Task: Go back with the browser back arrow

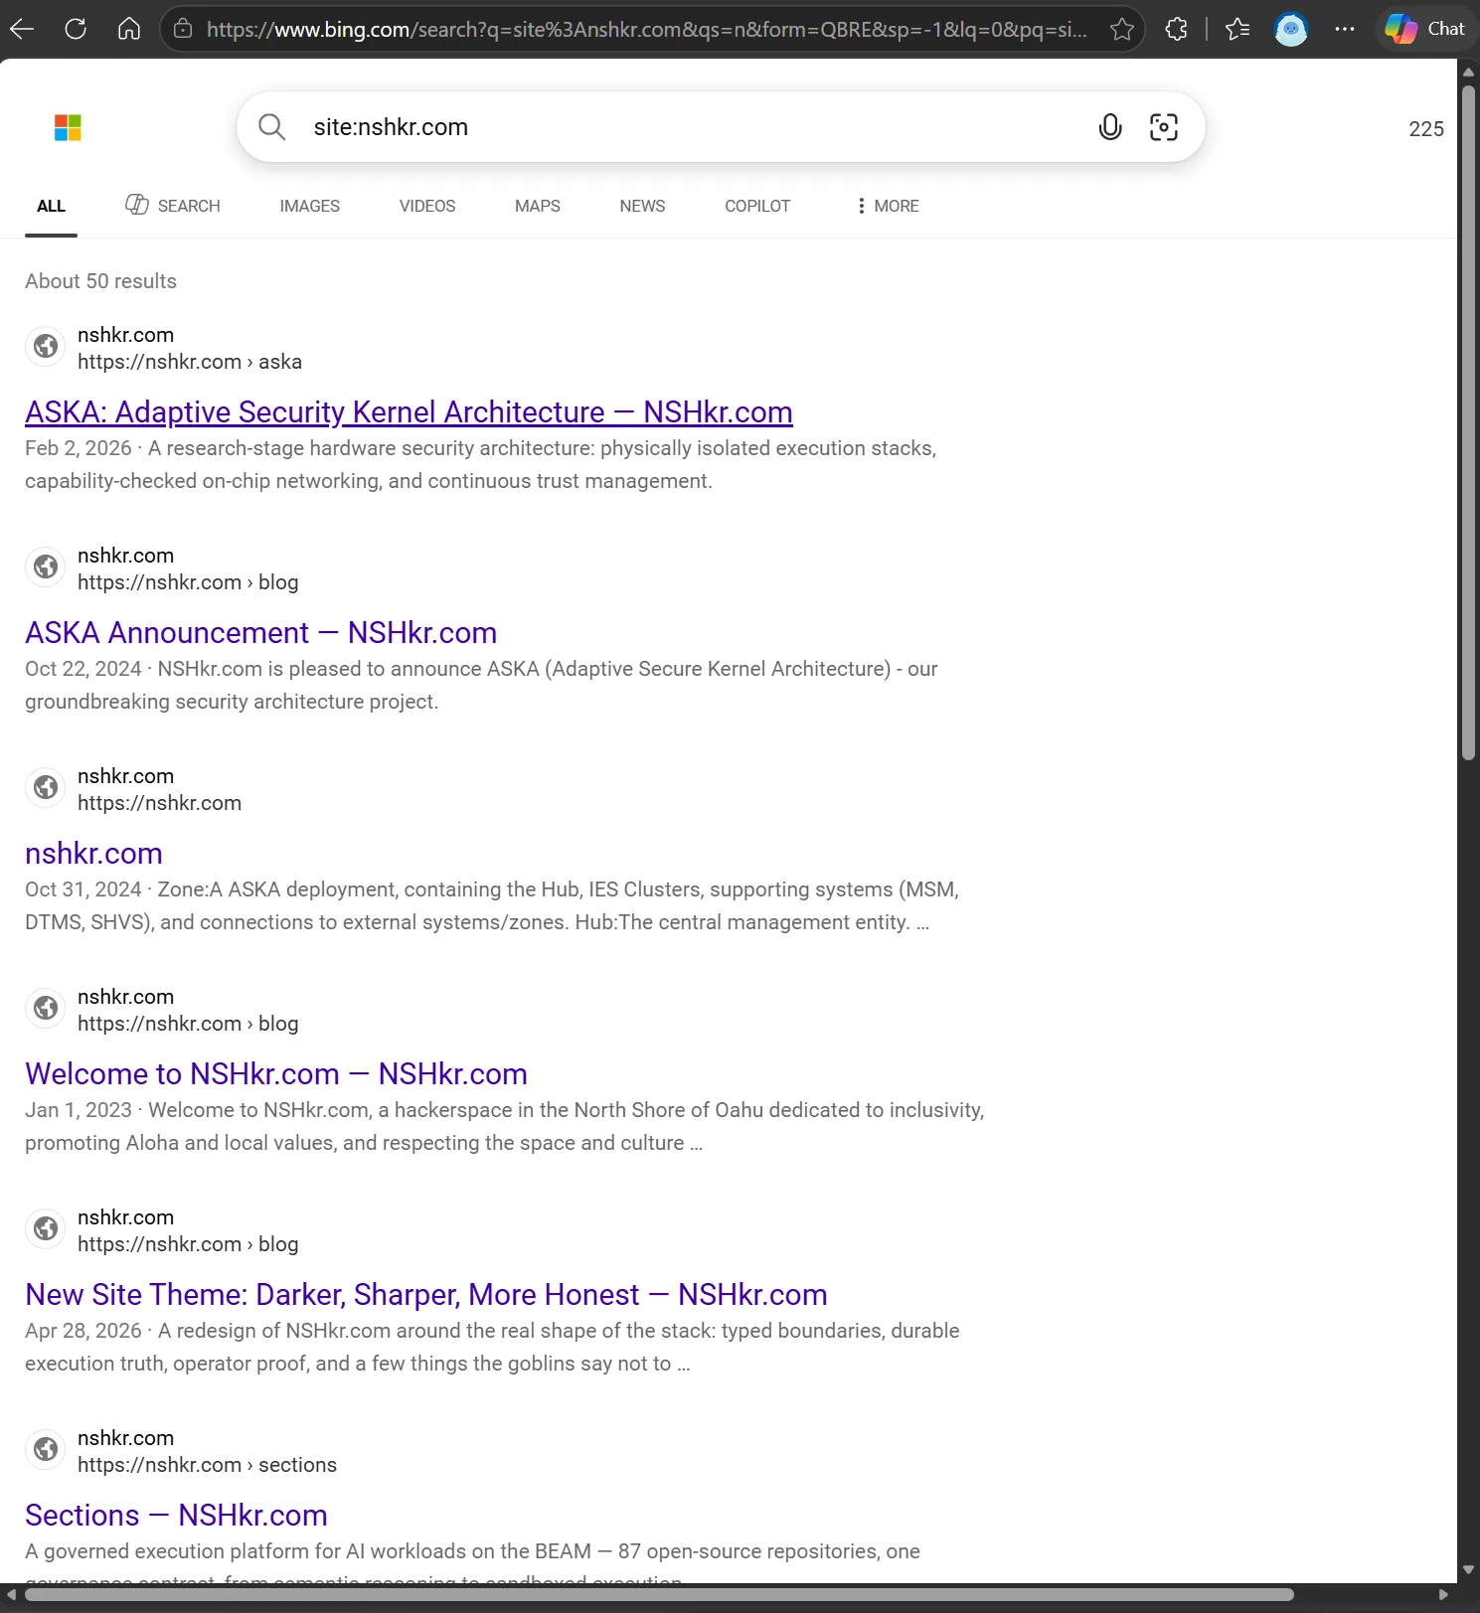Action: (22, 29)
